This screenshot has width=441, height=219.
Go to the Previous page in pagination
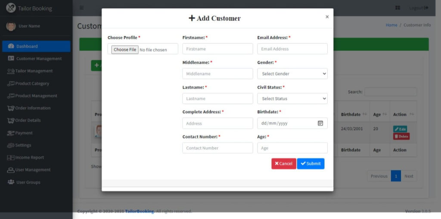(379, 176)
